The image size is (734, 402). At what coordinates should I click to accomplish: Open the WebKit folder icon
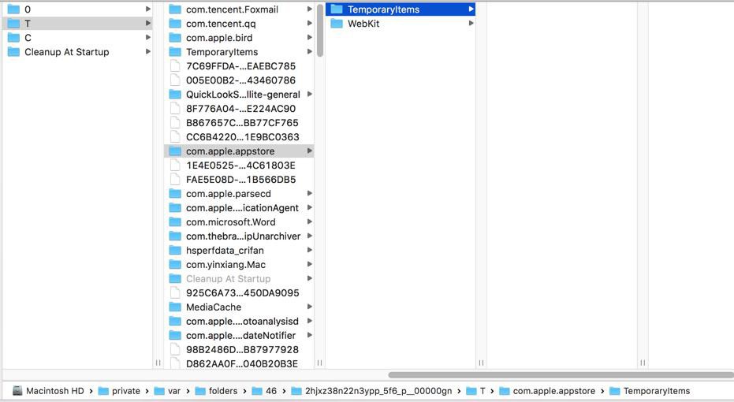pyautogui.click(x=337, y=24)
